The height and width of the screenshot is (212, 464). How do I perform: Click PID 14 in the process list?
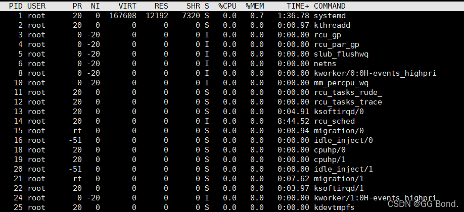coord(18,121)
